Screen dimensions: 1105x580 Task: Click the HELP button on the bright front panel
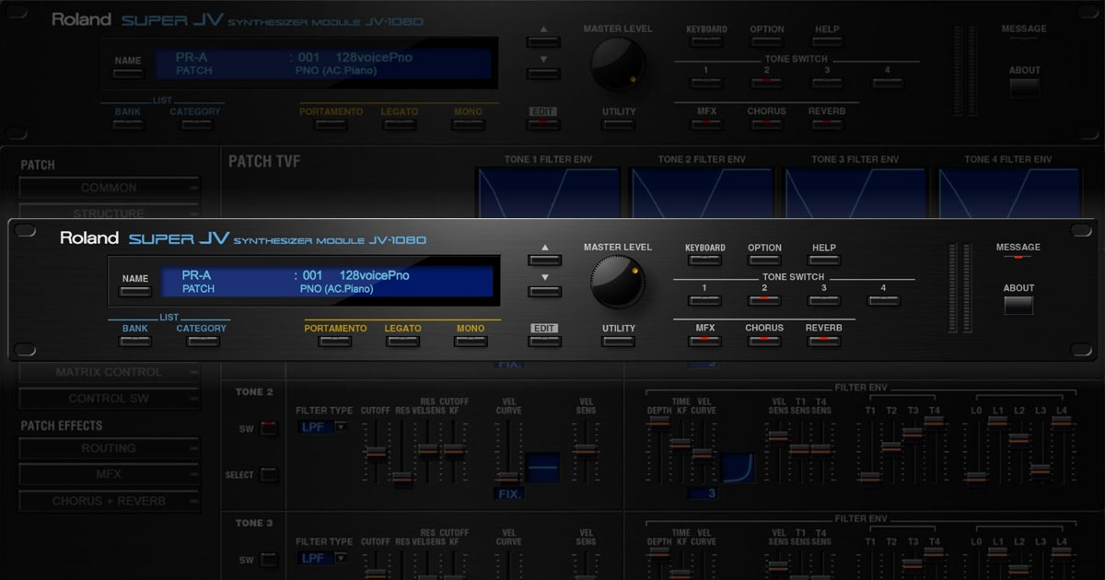823,261
